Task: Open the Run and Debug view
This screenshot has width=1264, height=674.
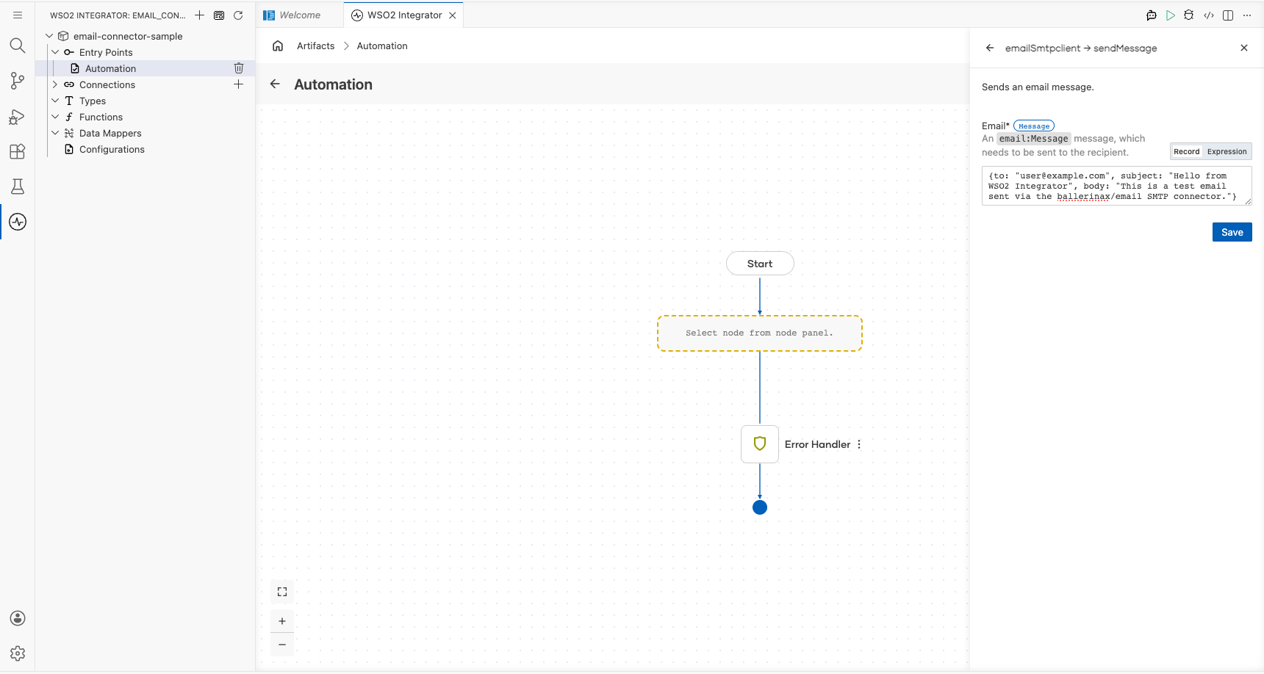Action: click(x=18, y=116)
